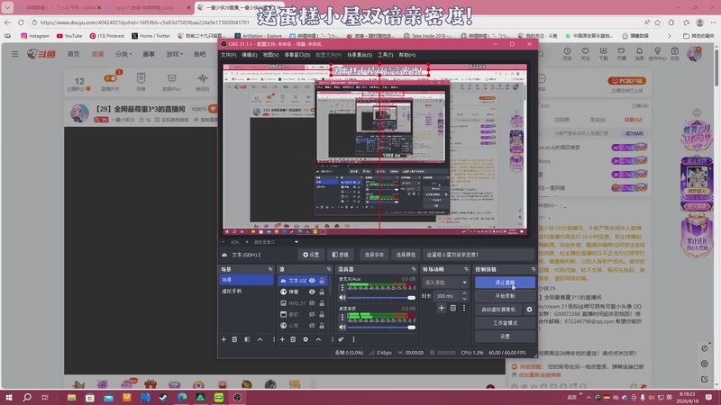Hide the text (GDI+) source eye icon

(312, 281)
